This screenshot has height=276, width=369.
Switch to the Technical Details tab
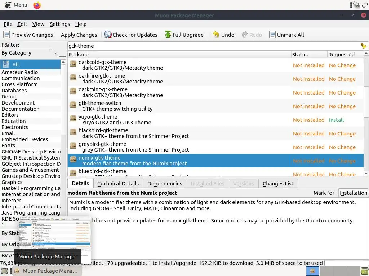coord(118,184)
